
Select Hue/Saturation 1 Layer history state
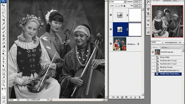(168, 61)
